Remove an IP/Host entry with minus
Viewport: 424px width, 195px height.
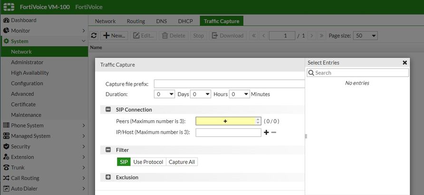(274, 133)
